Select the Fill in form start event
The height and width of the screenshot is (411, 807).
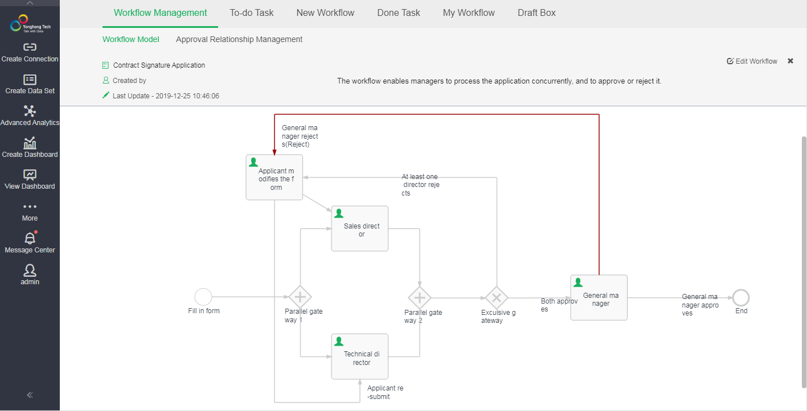click(x=203, y=297)
